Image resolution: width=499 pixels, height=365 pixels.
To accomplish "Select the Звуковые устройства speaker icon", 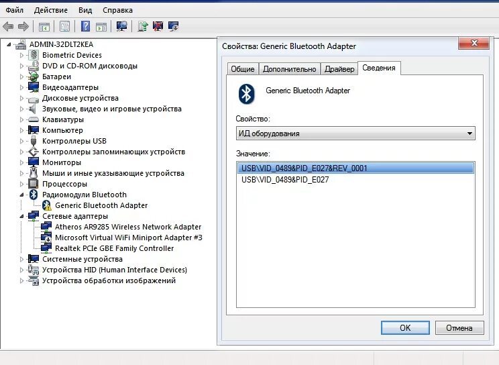I will click(32, 109).
